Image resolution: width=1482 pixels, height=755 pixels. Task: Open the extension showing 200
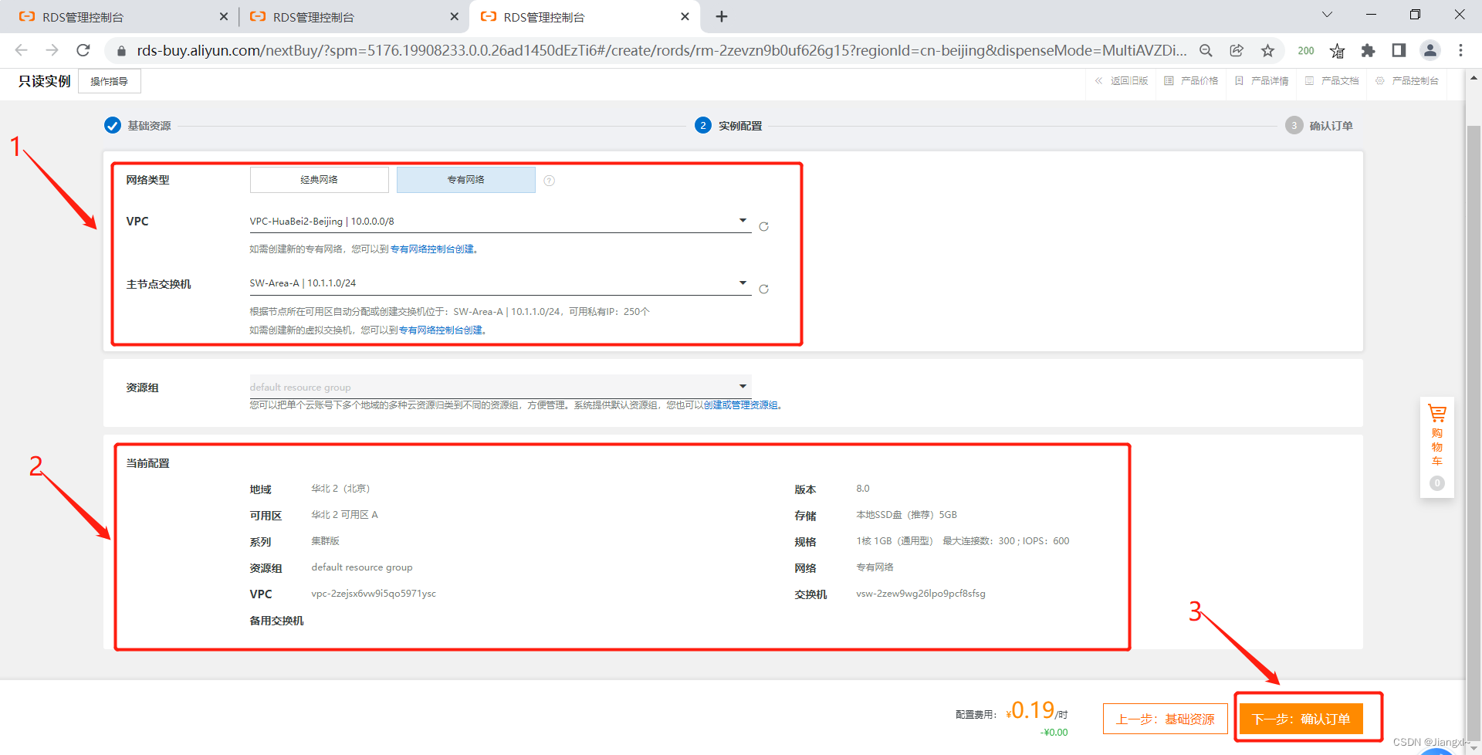click(x=1306, y=50)
